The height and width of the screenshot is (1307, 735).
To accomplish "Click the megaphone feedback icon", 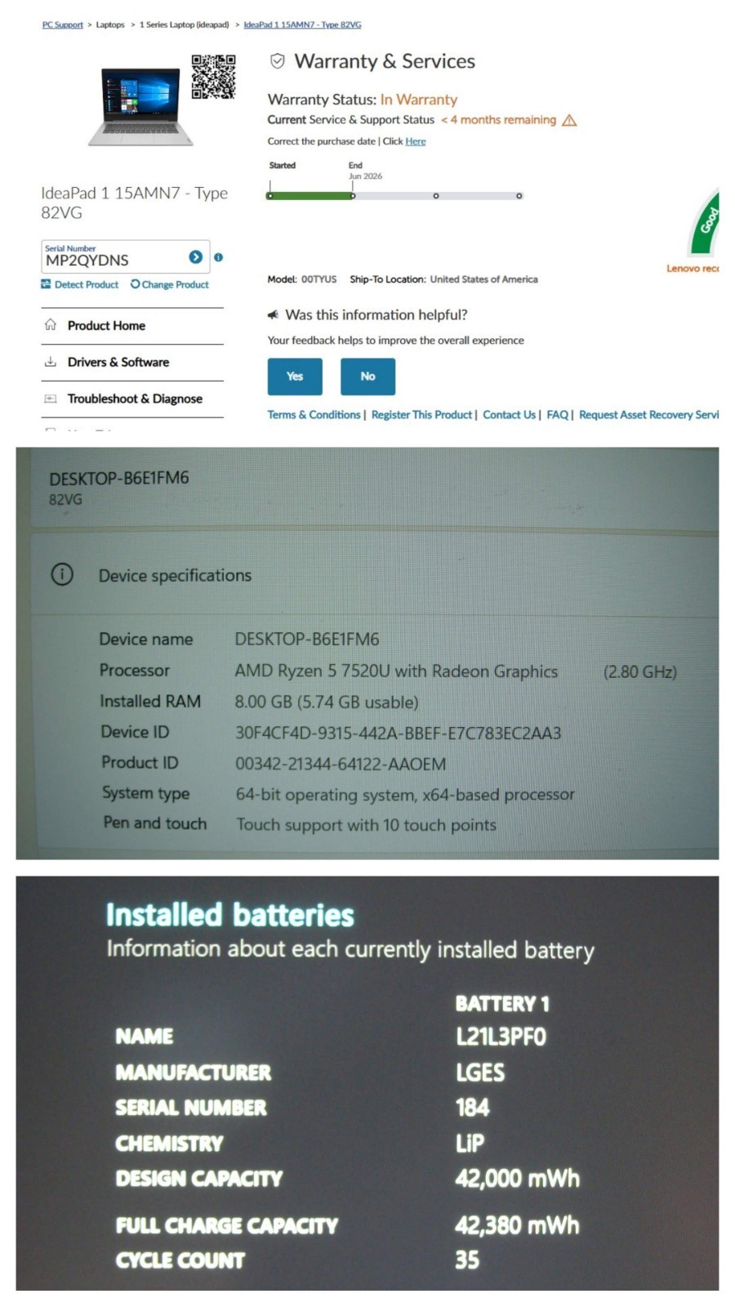I will click(273, 314).
